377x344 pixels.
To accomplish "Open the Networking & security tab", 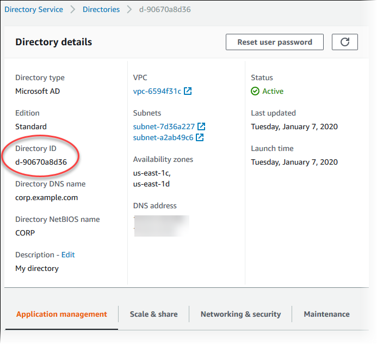I will (240, 314).
